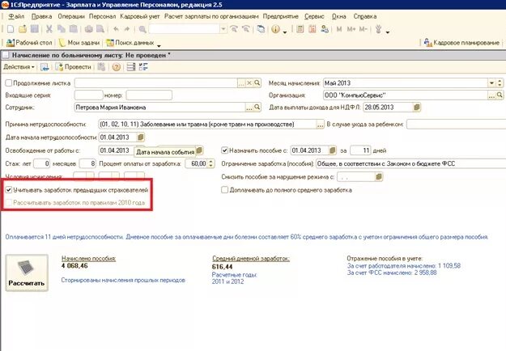Click the Save diskette icon
The width and height of the screenshot is (506, 351).
pos(35,29)
